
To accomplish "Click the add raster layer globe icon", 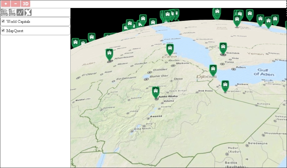I will coord(4,12).
